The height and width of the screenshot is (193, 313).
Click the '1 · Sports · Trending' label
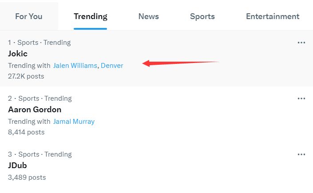coord(40,43)
